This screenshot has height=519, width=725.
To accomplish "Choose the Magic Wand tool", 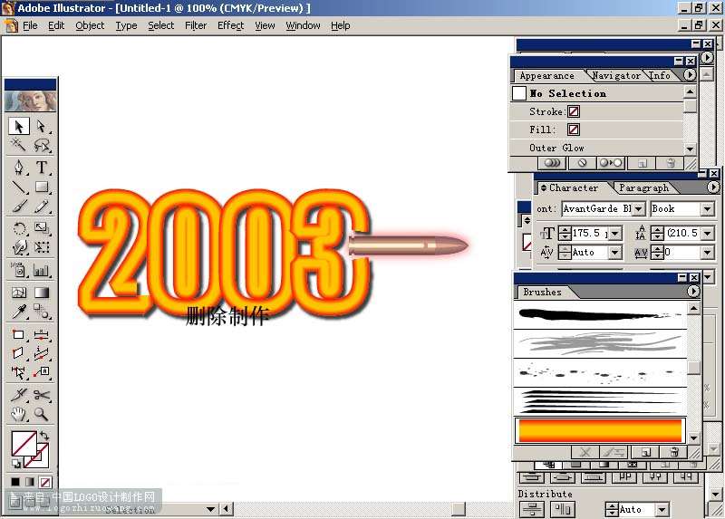I will pyautogui.click(x=19, y=145).
